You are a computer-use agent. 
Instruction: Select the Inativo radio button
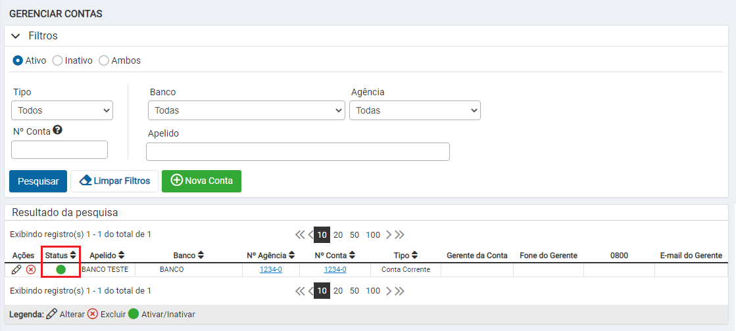[57, 60]
